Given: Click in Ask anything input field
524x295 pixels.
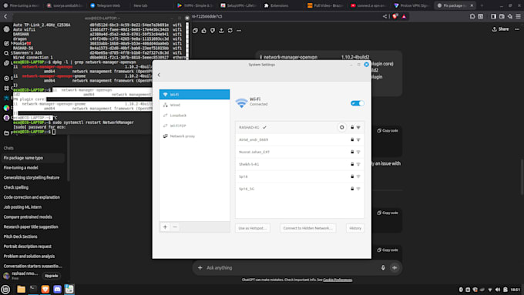Looking at the screenshot, I should [x=291, y=267].
